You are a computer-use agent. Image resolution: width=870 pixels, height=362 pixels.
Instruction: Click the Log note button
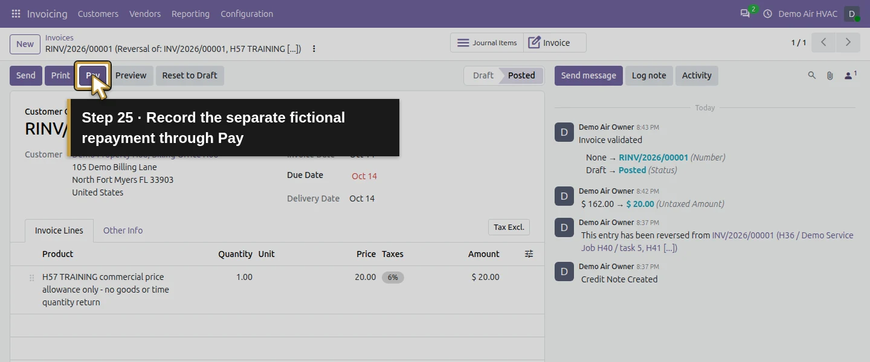point(649,75)
